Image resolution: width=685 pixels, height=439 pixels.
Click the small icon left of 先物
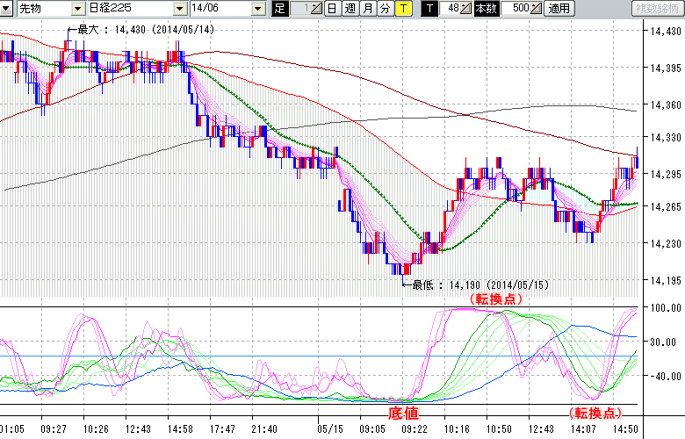coord(8,9)
